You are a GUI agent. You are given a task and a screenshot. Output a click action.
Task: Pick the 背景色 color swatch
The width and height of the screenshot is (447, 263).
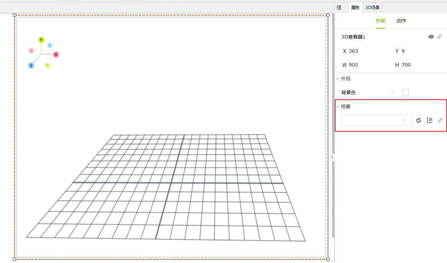[405, 92]
